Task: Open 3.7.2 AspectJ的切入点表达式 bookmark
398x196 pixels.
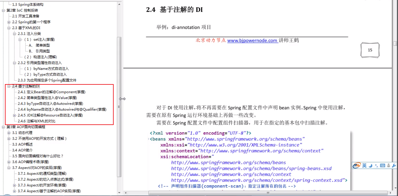Action: pyautogui.click(x=46, y=179)
